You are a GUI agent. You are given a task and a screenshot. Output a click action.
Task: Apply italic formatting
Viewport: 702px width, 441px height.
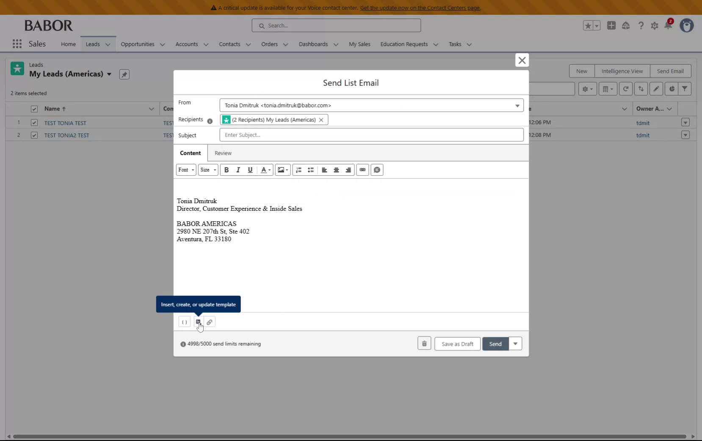pyautogui.click(x=238, y=170)
